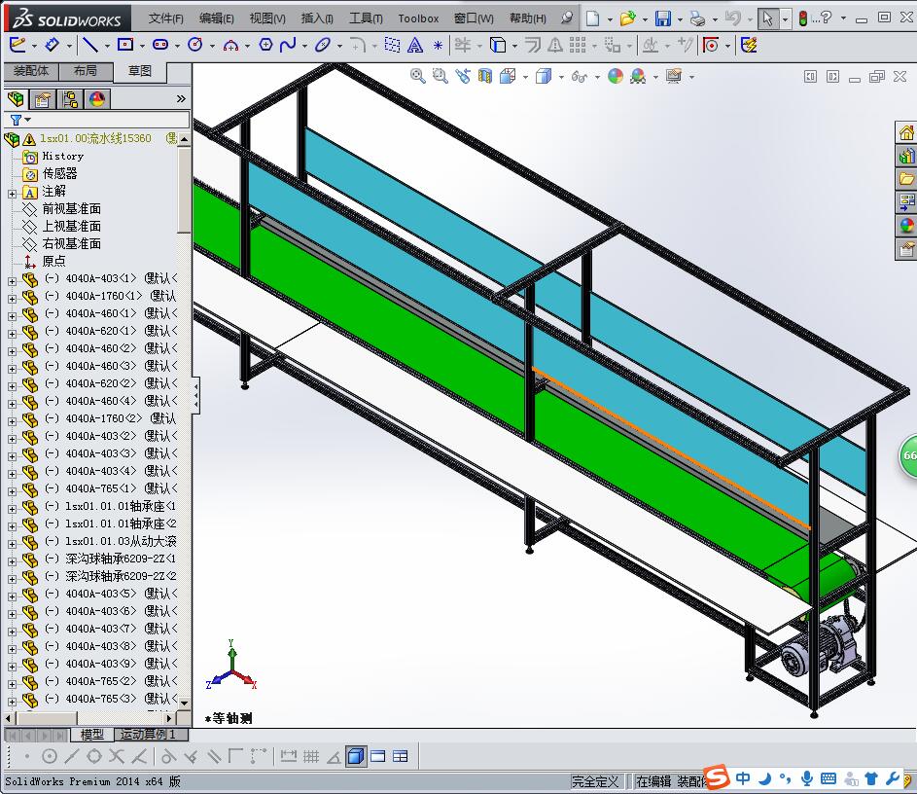Open the 文件(F) menu

pos(165,18)
